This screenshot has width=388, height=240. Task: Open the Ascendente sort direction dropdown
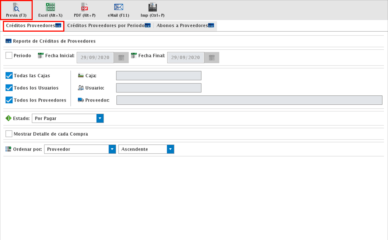coord(170,149)
